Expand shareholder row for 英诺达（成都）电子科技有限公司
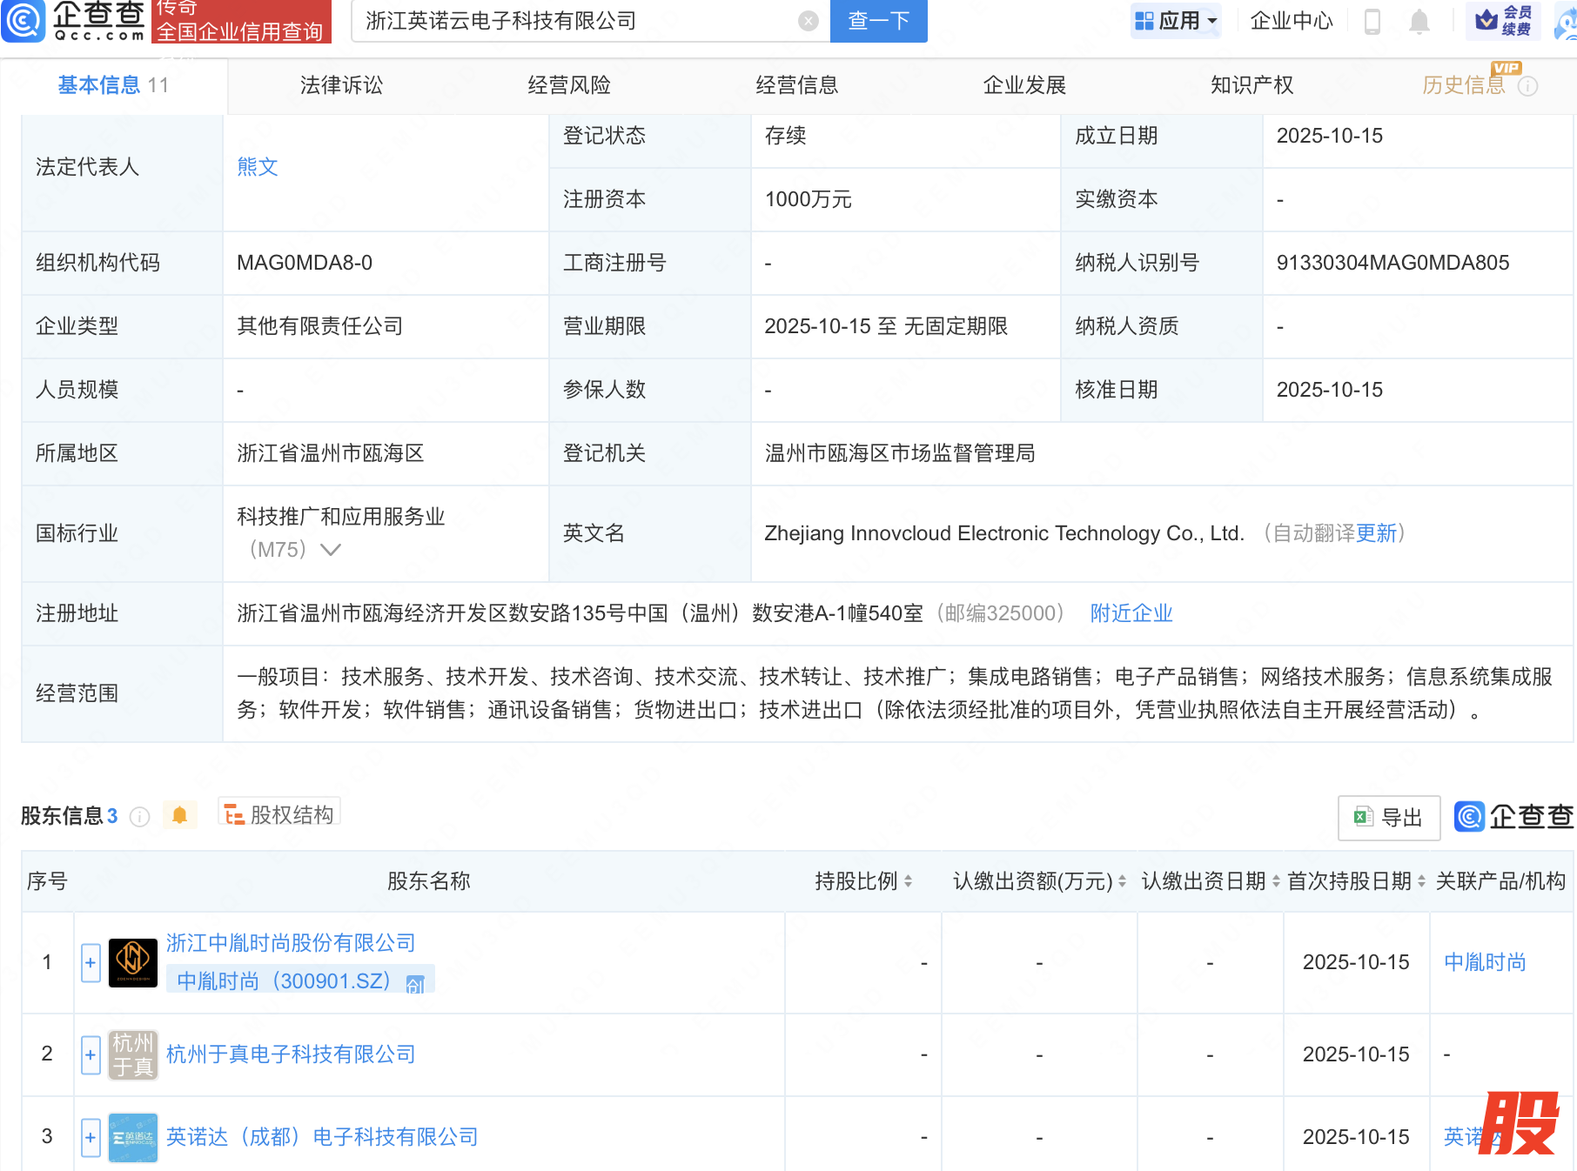Viewport: 1577px width, 1171px height. coord(91,1137)
